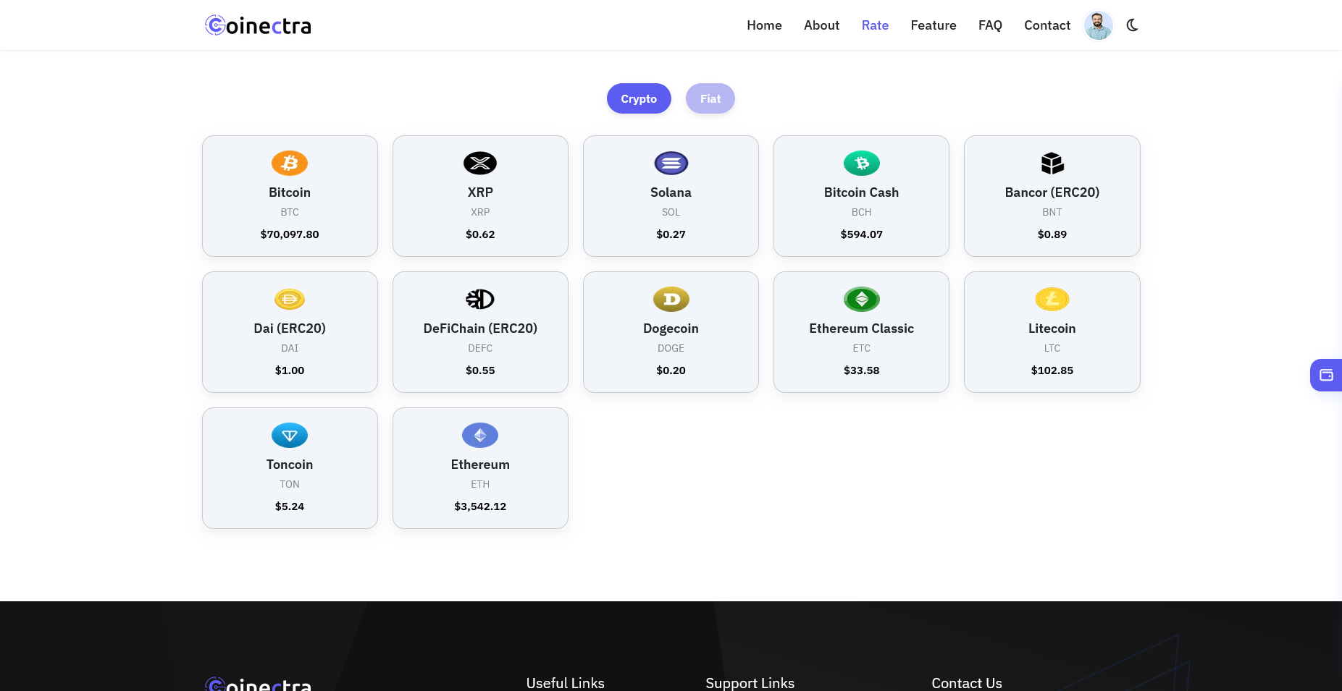Viewport: 1342px width, 691px height.
Task: Click the Litecoin price $102.85
Action: pyautogui.click(x=1052, y=370)
